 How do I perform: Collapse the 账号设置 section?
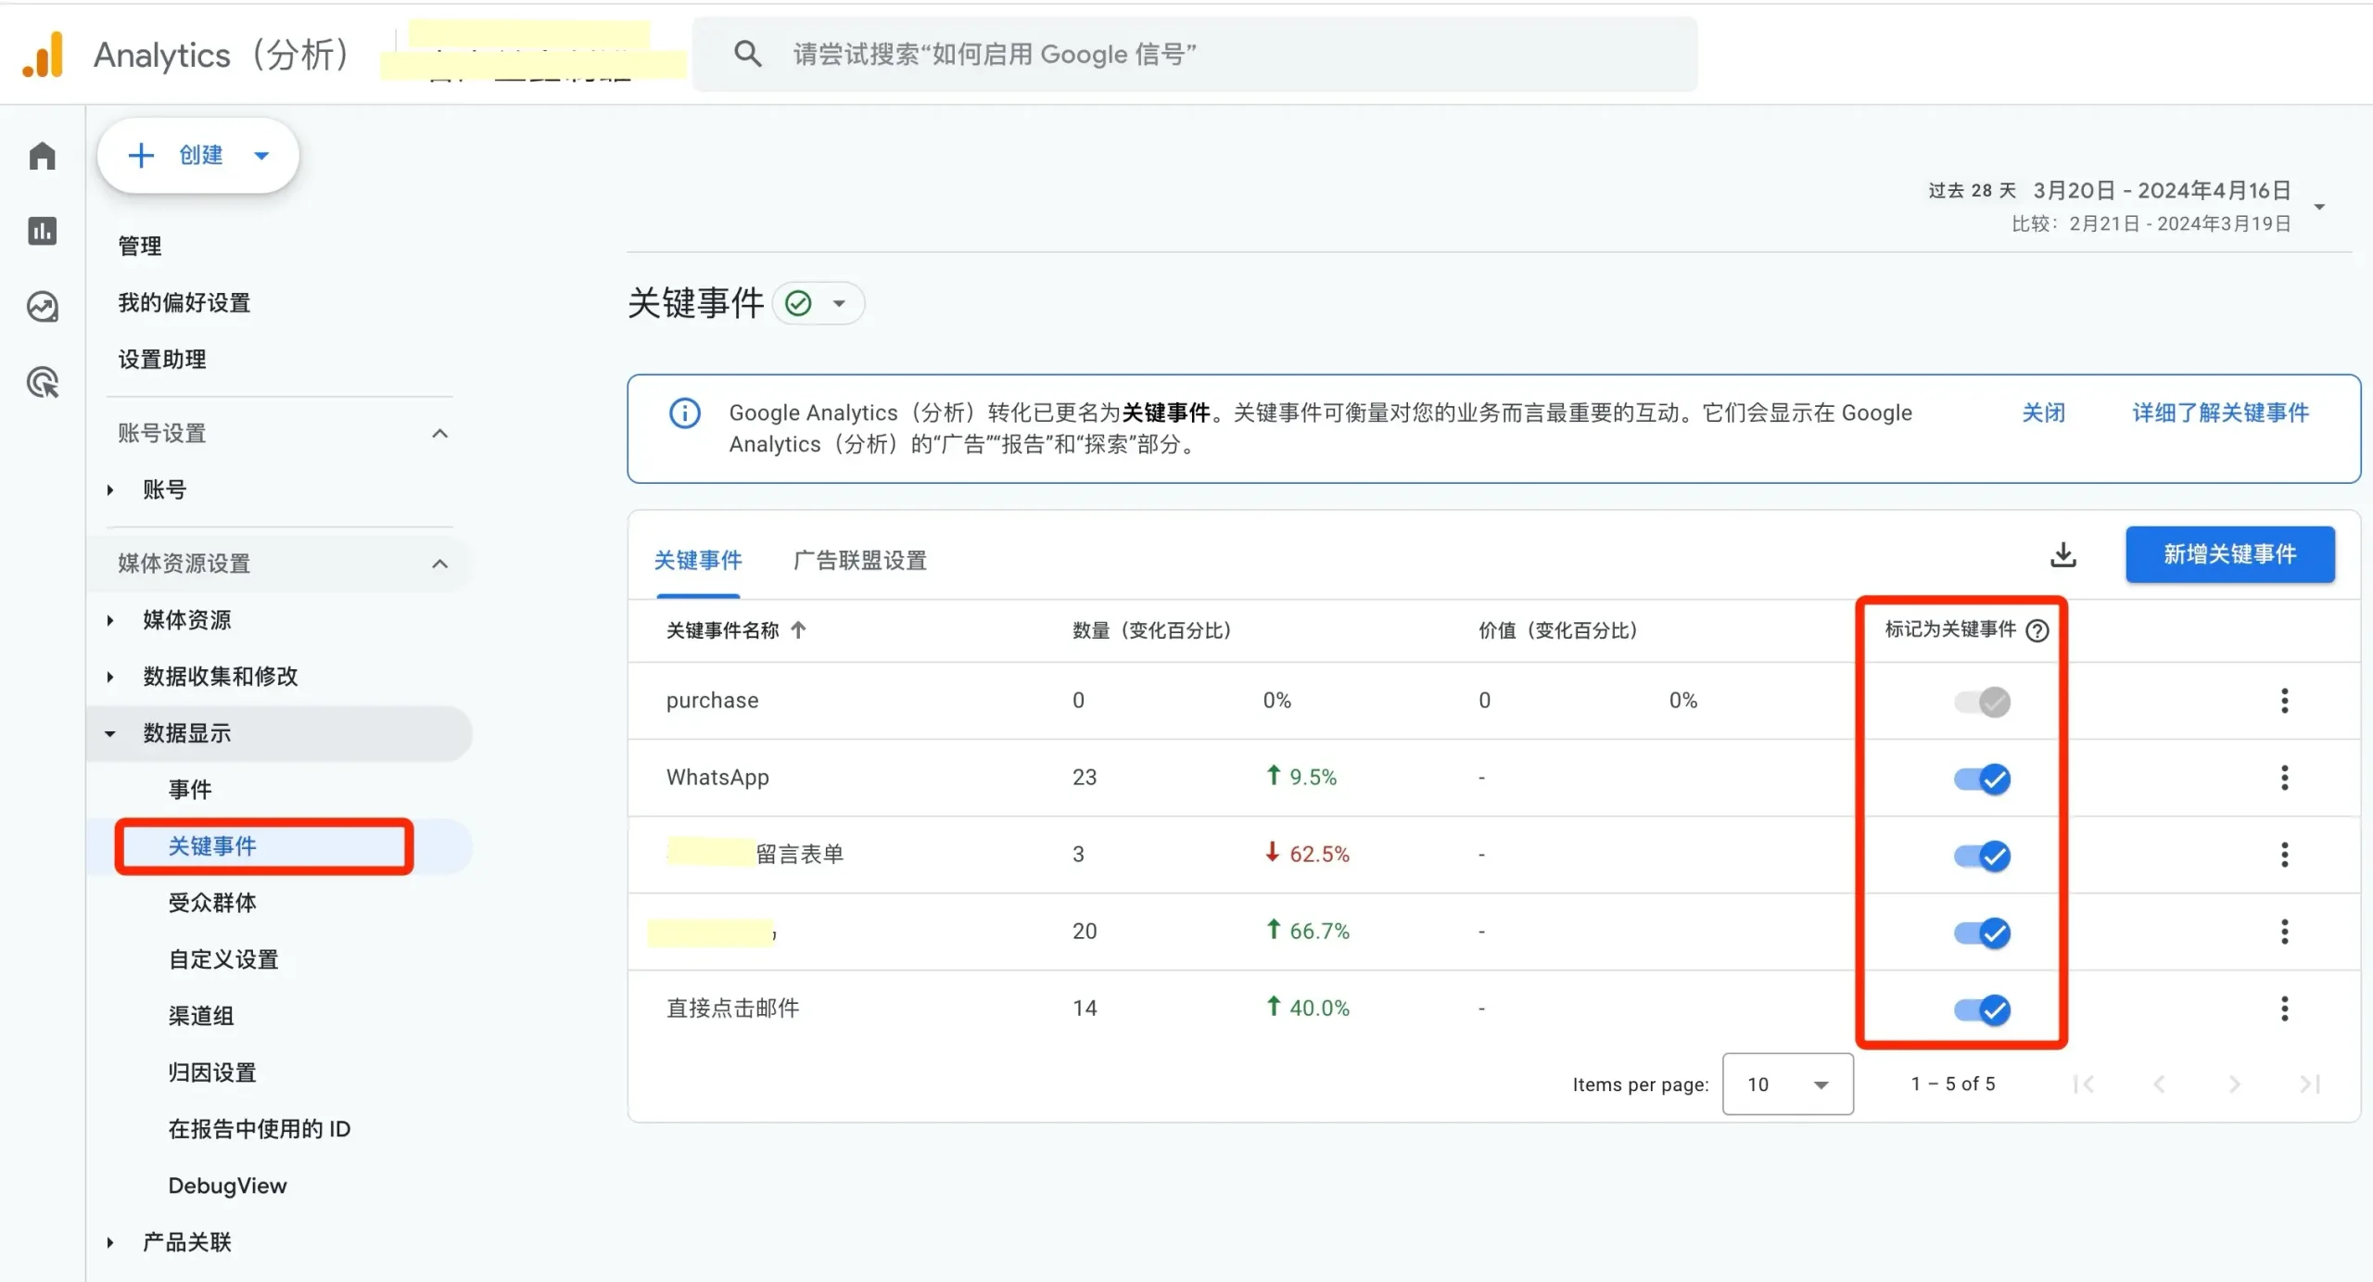click(x=440, y=434)
